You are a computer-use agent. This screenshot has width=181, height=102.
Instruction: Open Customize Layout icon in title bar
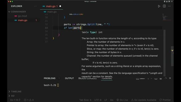pos(172,1)
